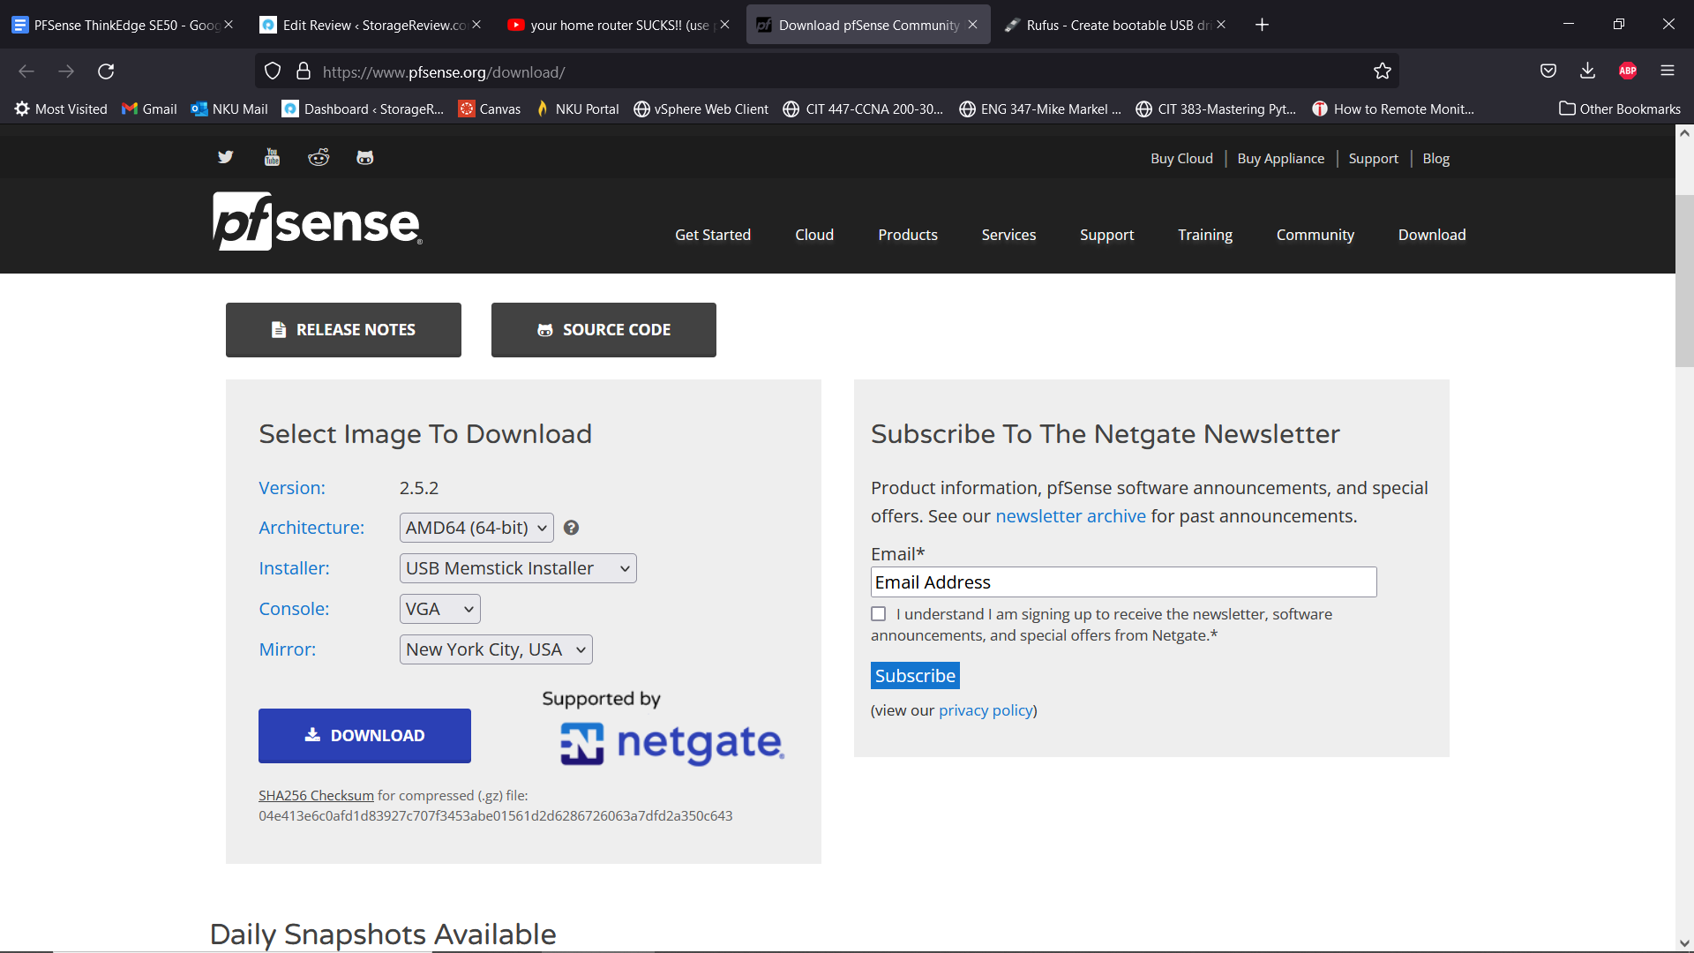
Task: Open the SHA256 Checksum link
Action: point(316,796)
